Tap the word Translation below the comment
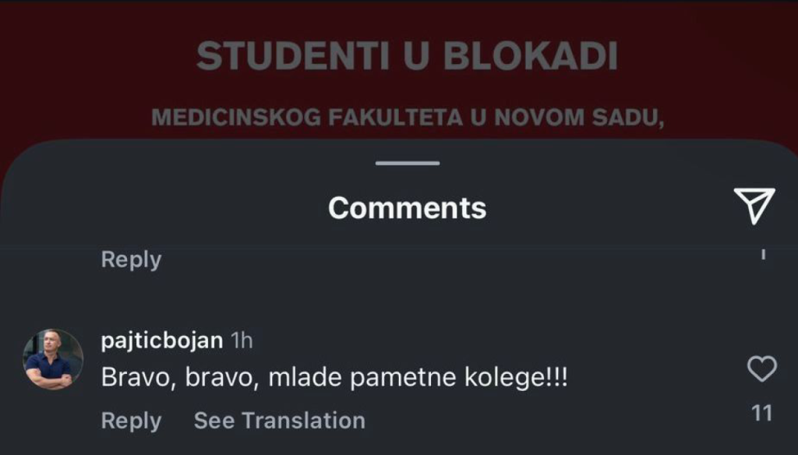 point(303,421)
